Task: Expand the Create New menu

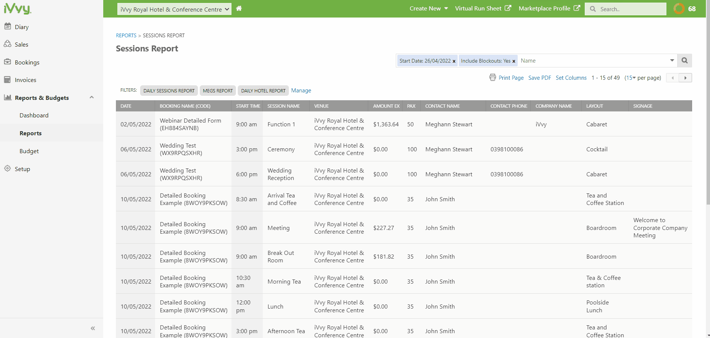Action: click(x=429, y=8)
